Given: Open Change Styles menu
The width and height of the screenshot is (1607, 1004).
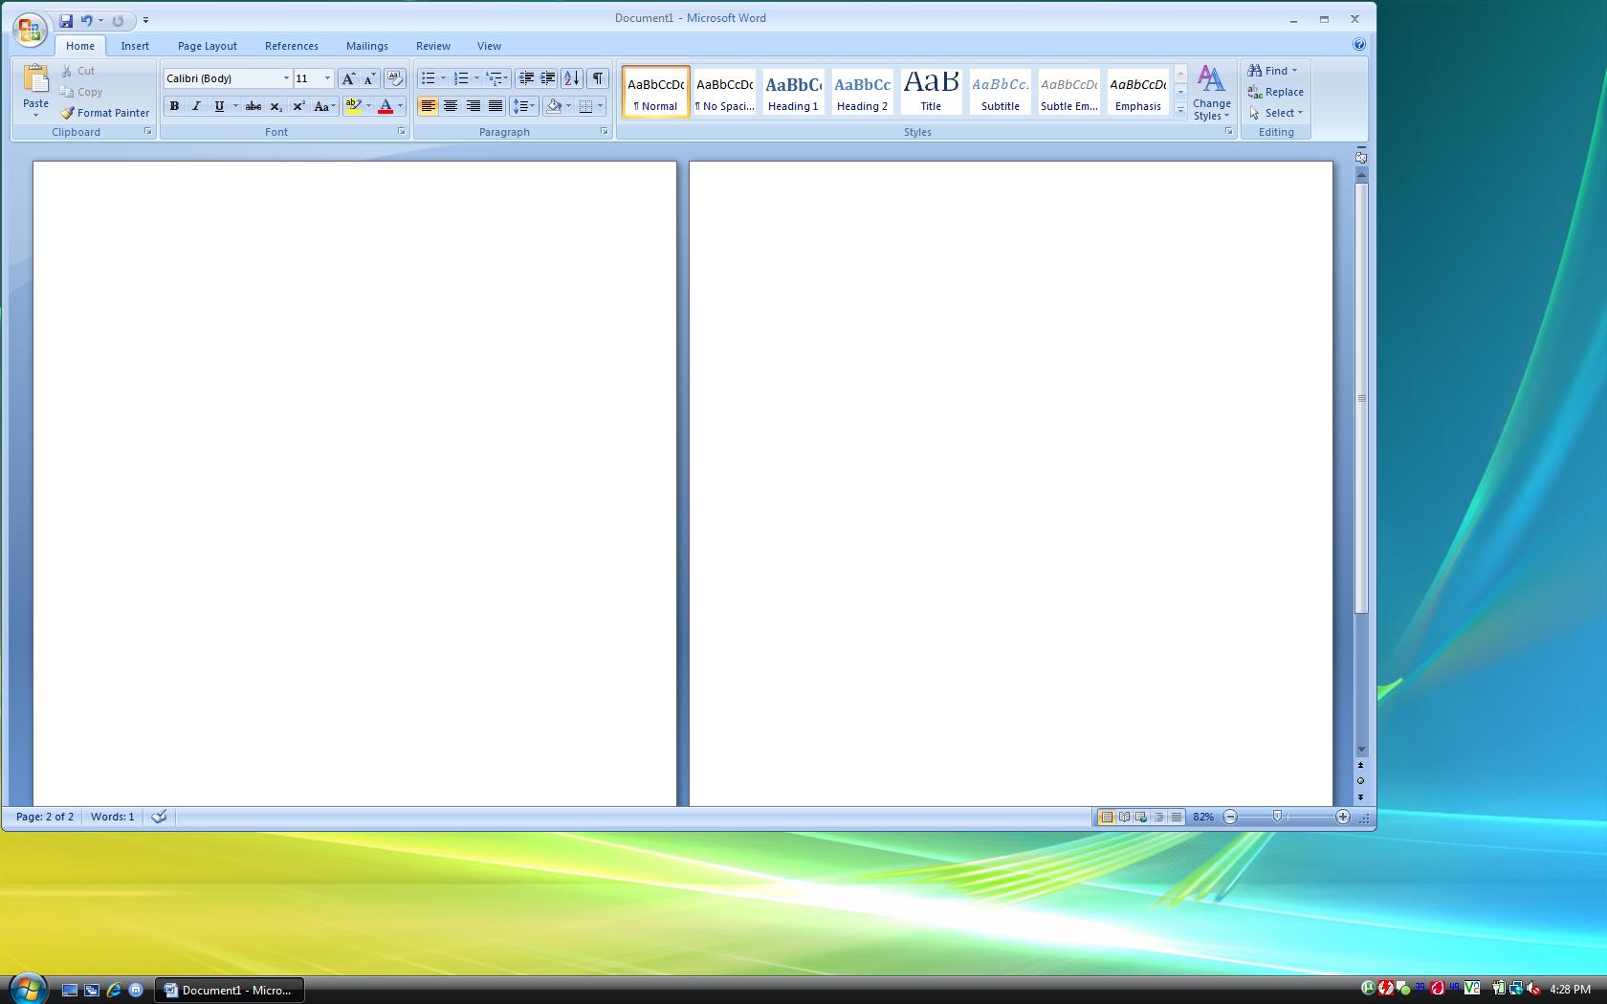Looking at the screenshot, I should tap(1212, 92).
